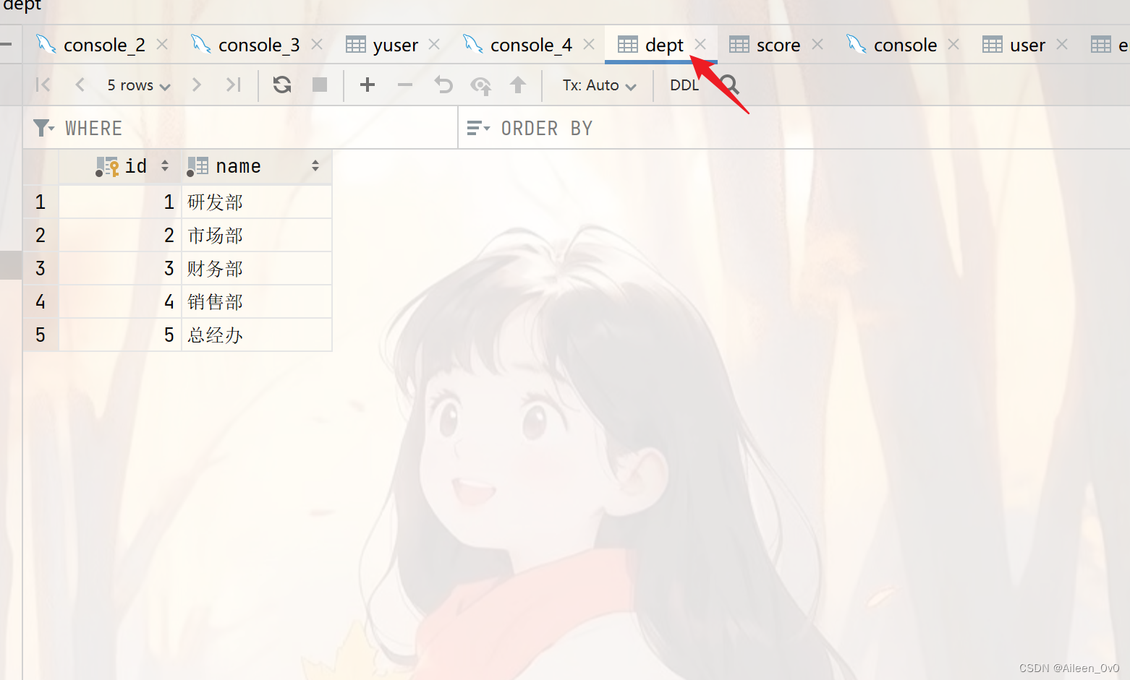Select row number 5 in gutter

coord(41,335)
